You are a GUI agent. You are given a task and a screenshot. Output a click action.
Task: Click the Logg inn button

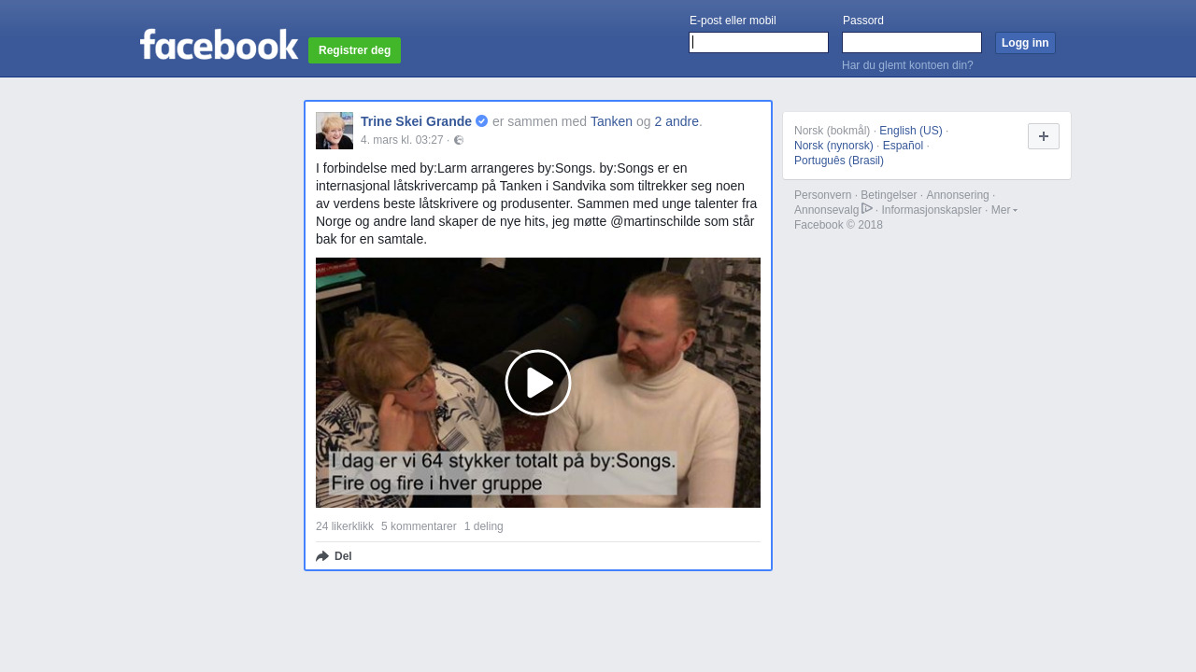pyautogui.click(x=1025, y=43)
